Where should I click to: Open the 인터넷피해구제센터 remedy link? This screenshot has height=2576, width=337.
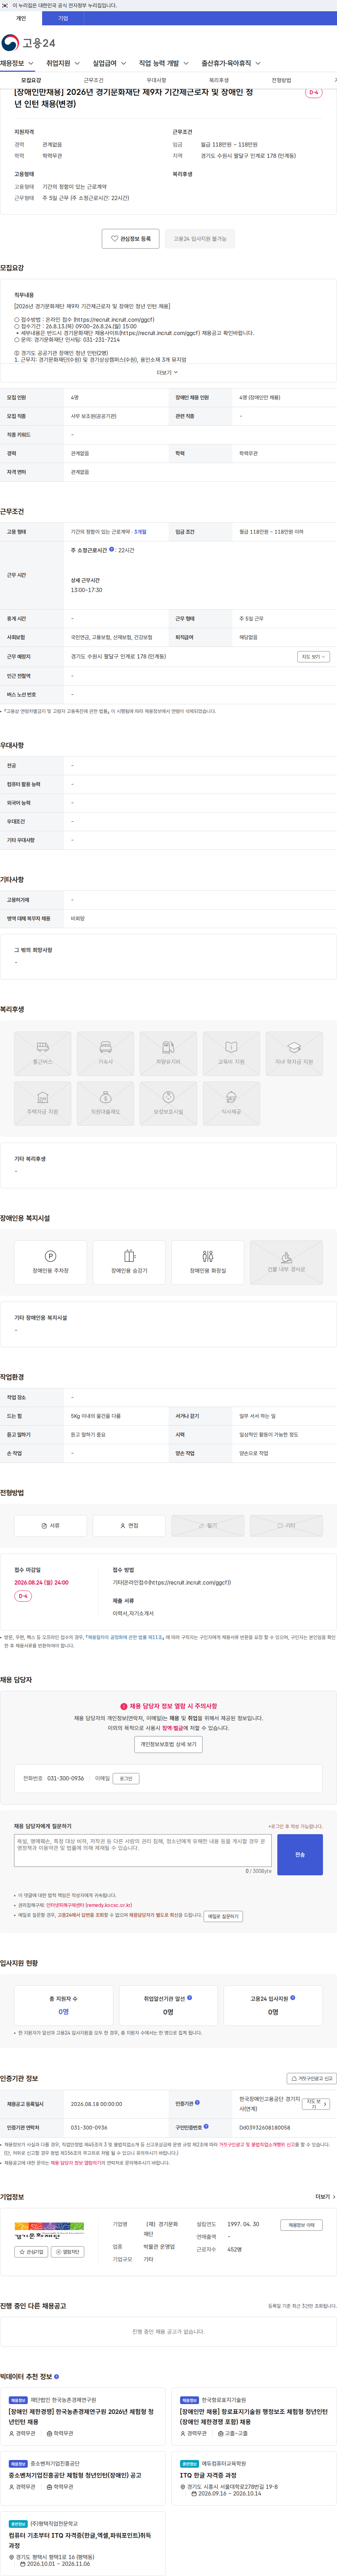click(89, 1905)
